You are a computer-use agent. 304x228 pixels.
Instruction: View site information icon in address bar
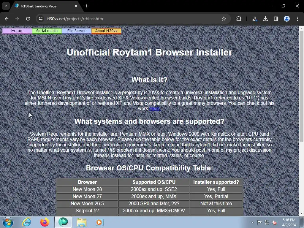[40, 19]
